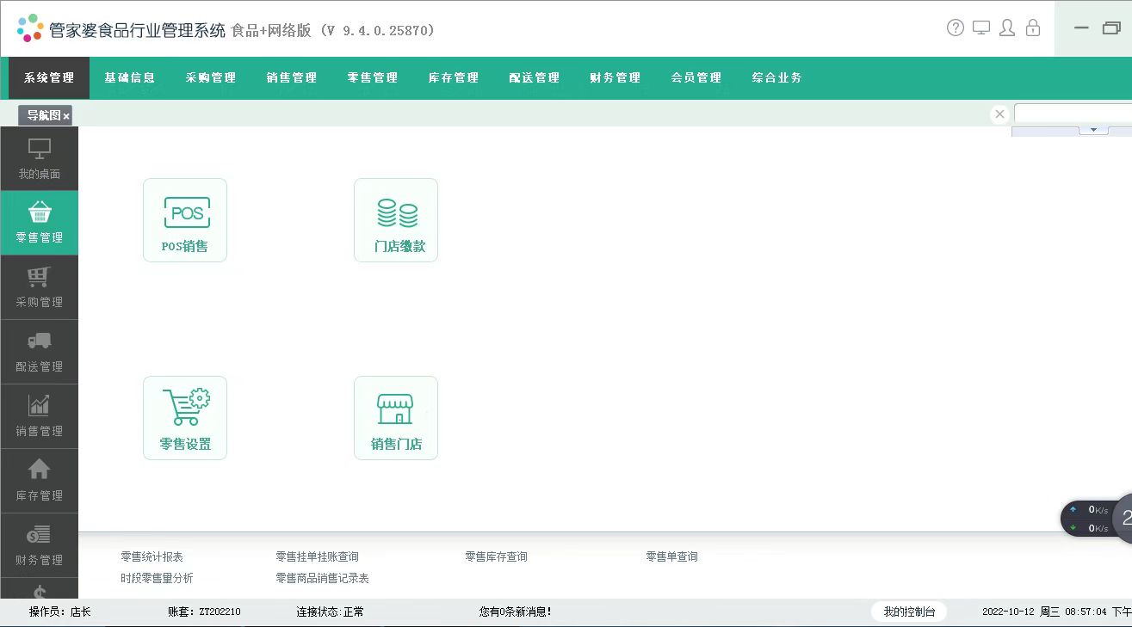The height and width of the screenshot is (627, 1132).
Task: Open the 零售库存查询 link
Action: click(x=497, y=556)
